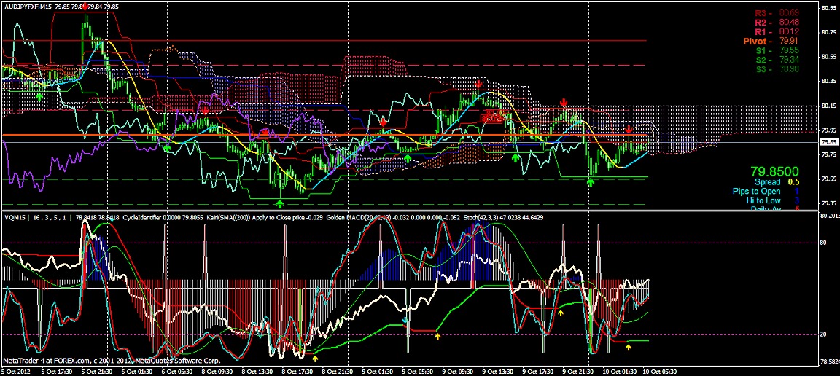Click the cyan down arrow in the indicator window

click(x=405, y=319)
